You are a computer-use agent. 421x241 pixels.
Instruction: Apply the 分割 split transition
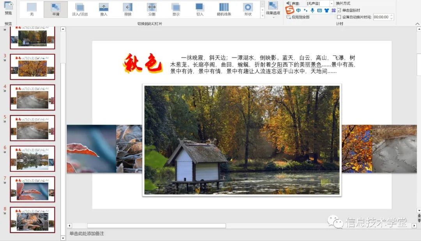152,9
